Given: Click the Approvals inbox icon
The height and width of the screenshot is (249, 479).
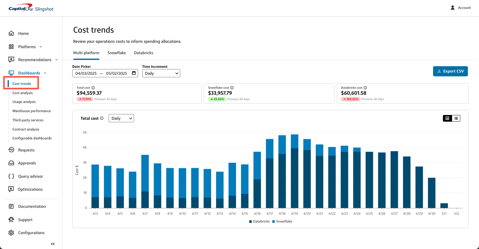Looking at the screenshot, I should pyautogui.click(x=11, y=163).
